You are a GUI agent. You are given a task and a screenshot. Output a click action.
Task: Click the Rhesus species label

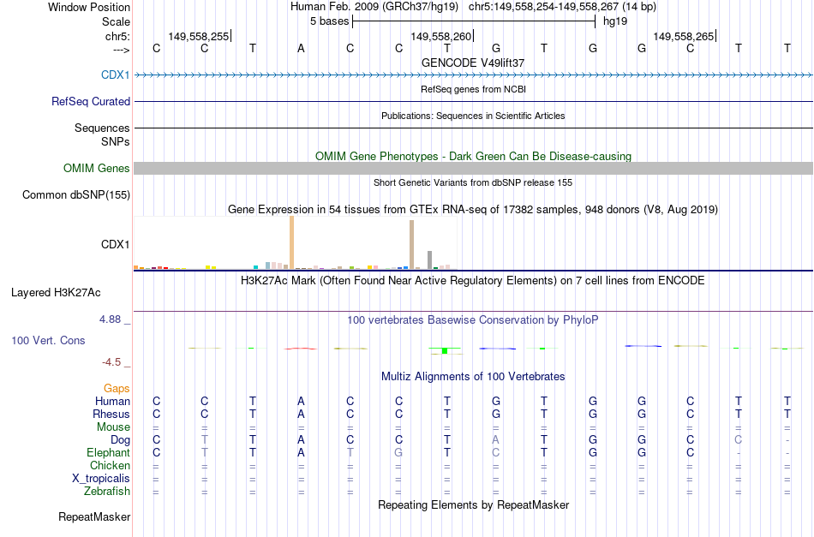point(111,414)
